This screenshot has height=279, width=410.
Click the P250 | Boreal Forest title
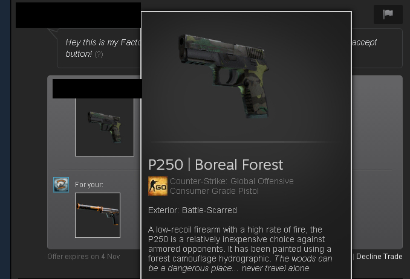point(215,165)
